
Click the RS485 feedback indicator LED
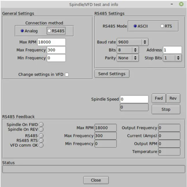pos(41,136)
